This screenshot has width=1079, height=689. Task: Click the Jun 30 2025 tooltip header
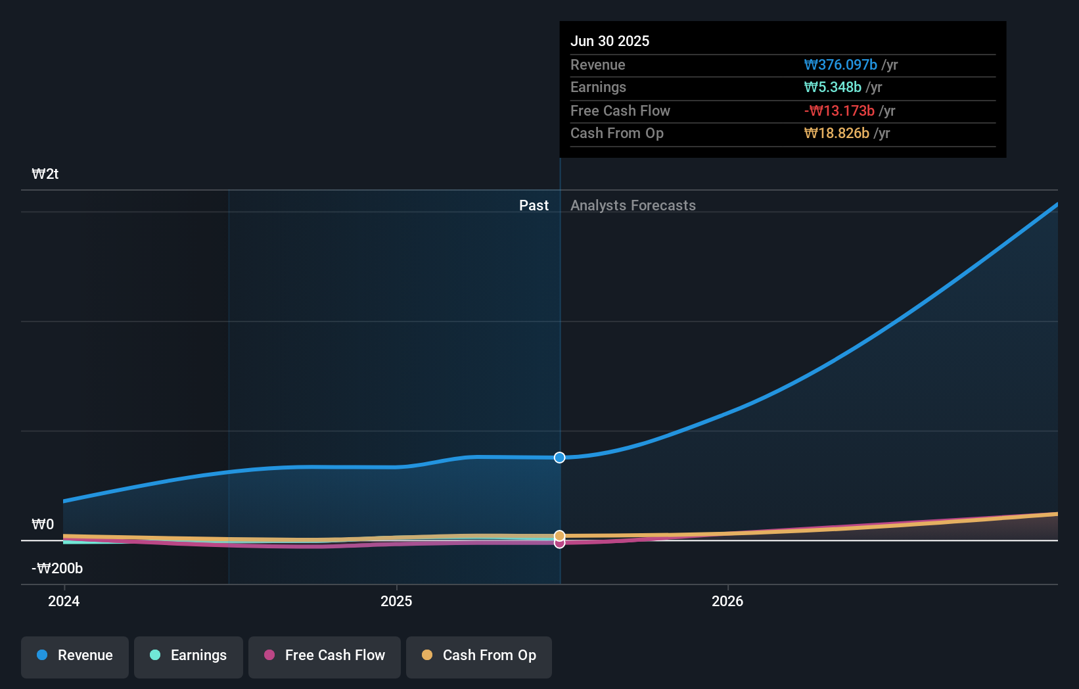click(x=610, y=41)
